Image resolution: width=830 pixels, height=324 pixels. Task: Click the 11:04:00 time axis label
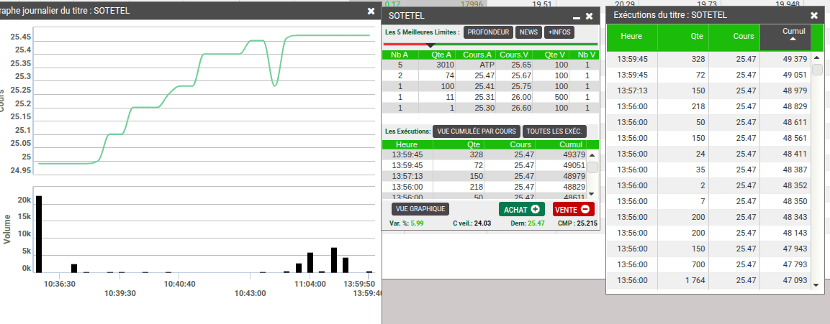[x=310, y=284]
